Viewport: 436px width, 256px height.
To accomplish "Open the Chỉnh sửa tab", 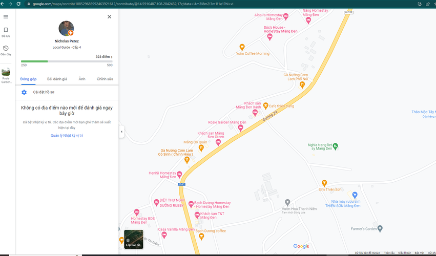I will point(105,79).
